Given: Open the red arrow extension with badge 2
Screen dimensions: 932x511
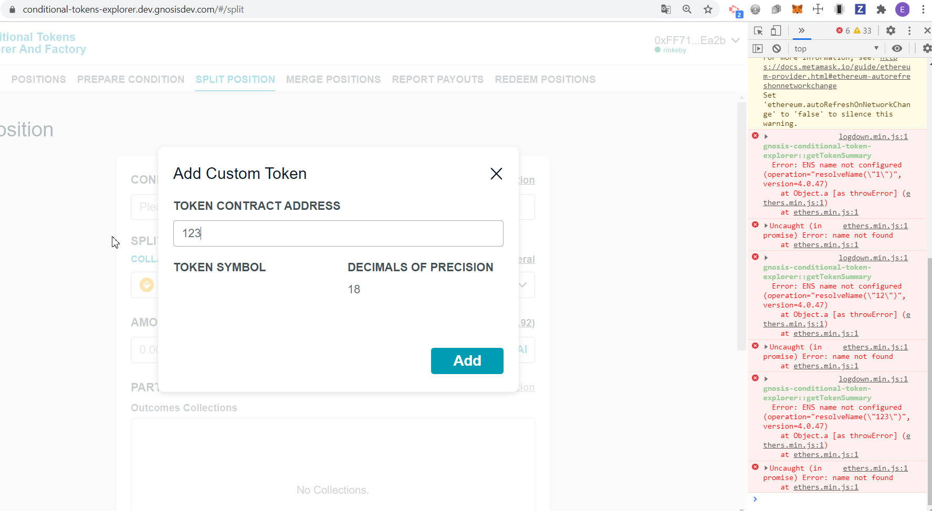Looking at the screenshot, I should coord(735,10).
